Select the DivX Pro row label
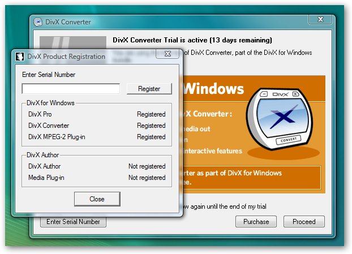352x254 pixels. 40,114
